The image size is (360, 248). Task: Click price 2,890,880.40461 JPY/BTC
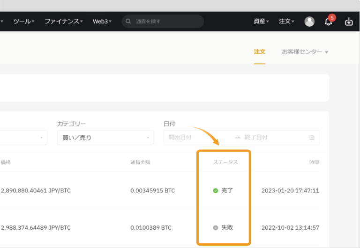point(36,191)
